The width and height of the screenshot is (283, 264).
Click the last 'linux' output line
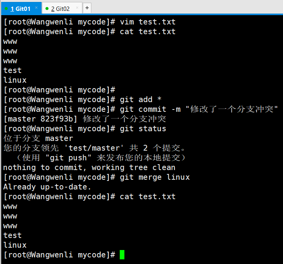pos(15,245)
